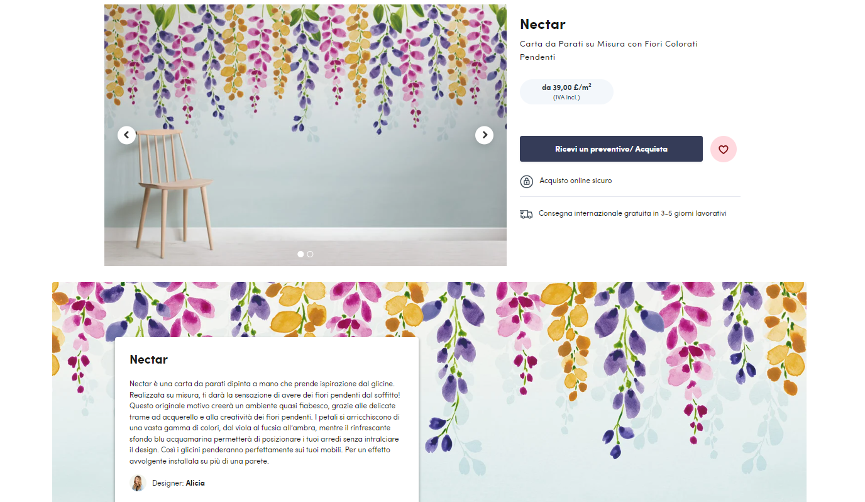Open designer Alicia's avatar photo
865x502 pixels.
[138, 483]
